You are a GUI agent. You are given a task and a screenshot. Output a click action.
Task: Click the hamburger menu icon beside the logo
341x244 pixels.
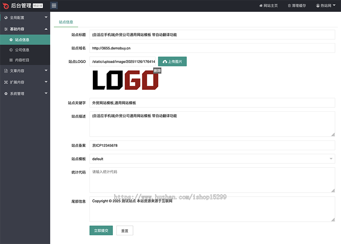point(53,5)
